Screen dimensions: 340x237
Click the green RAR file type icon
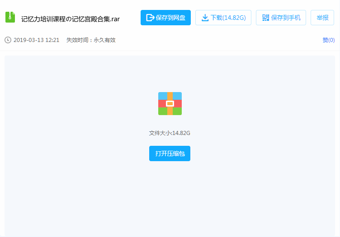(10, 17)
